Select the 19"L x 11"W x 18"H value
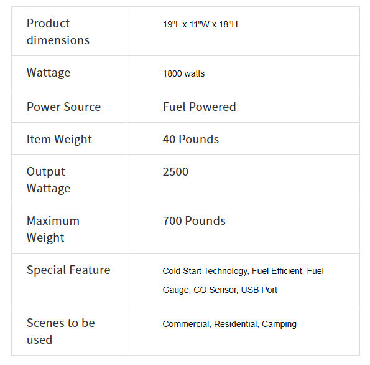 (200, 24)
